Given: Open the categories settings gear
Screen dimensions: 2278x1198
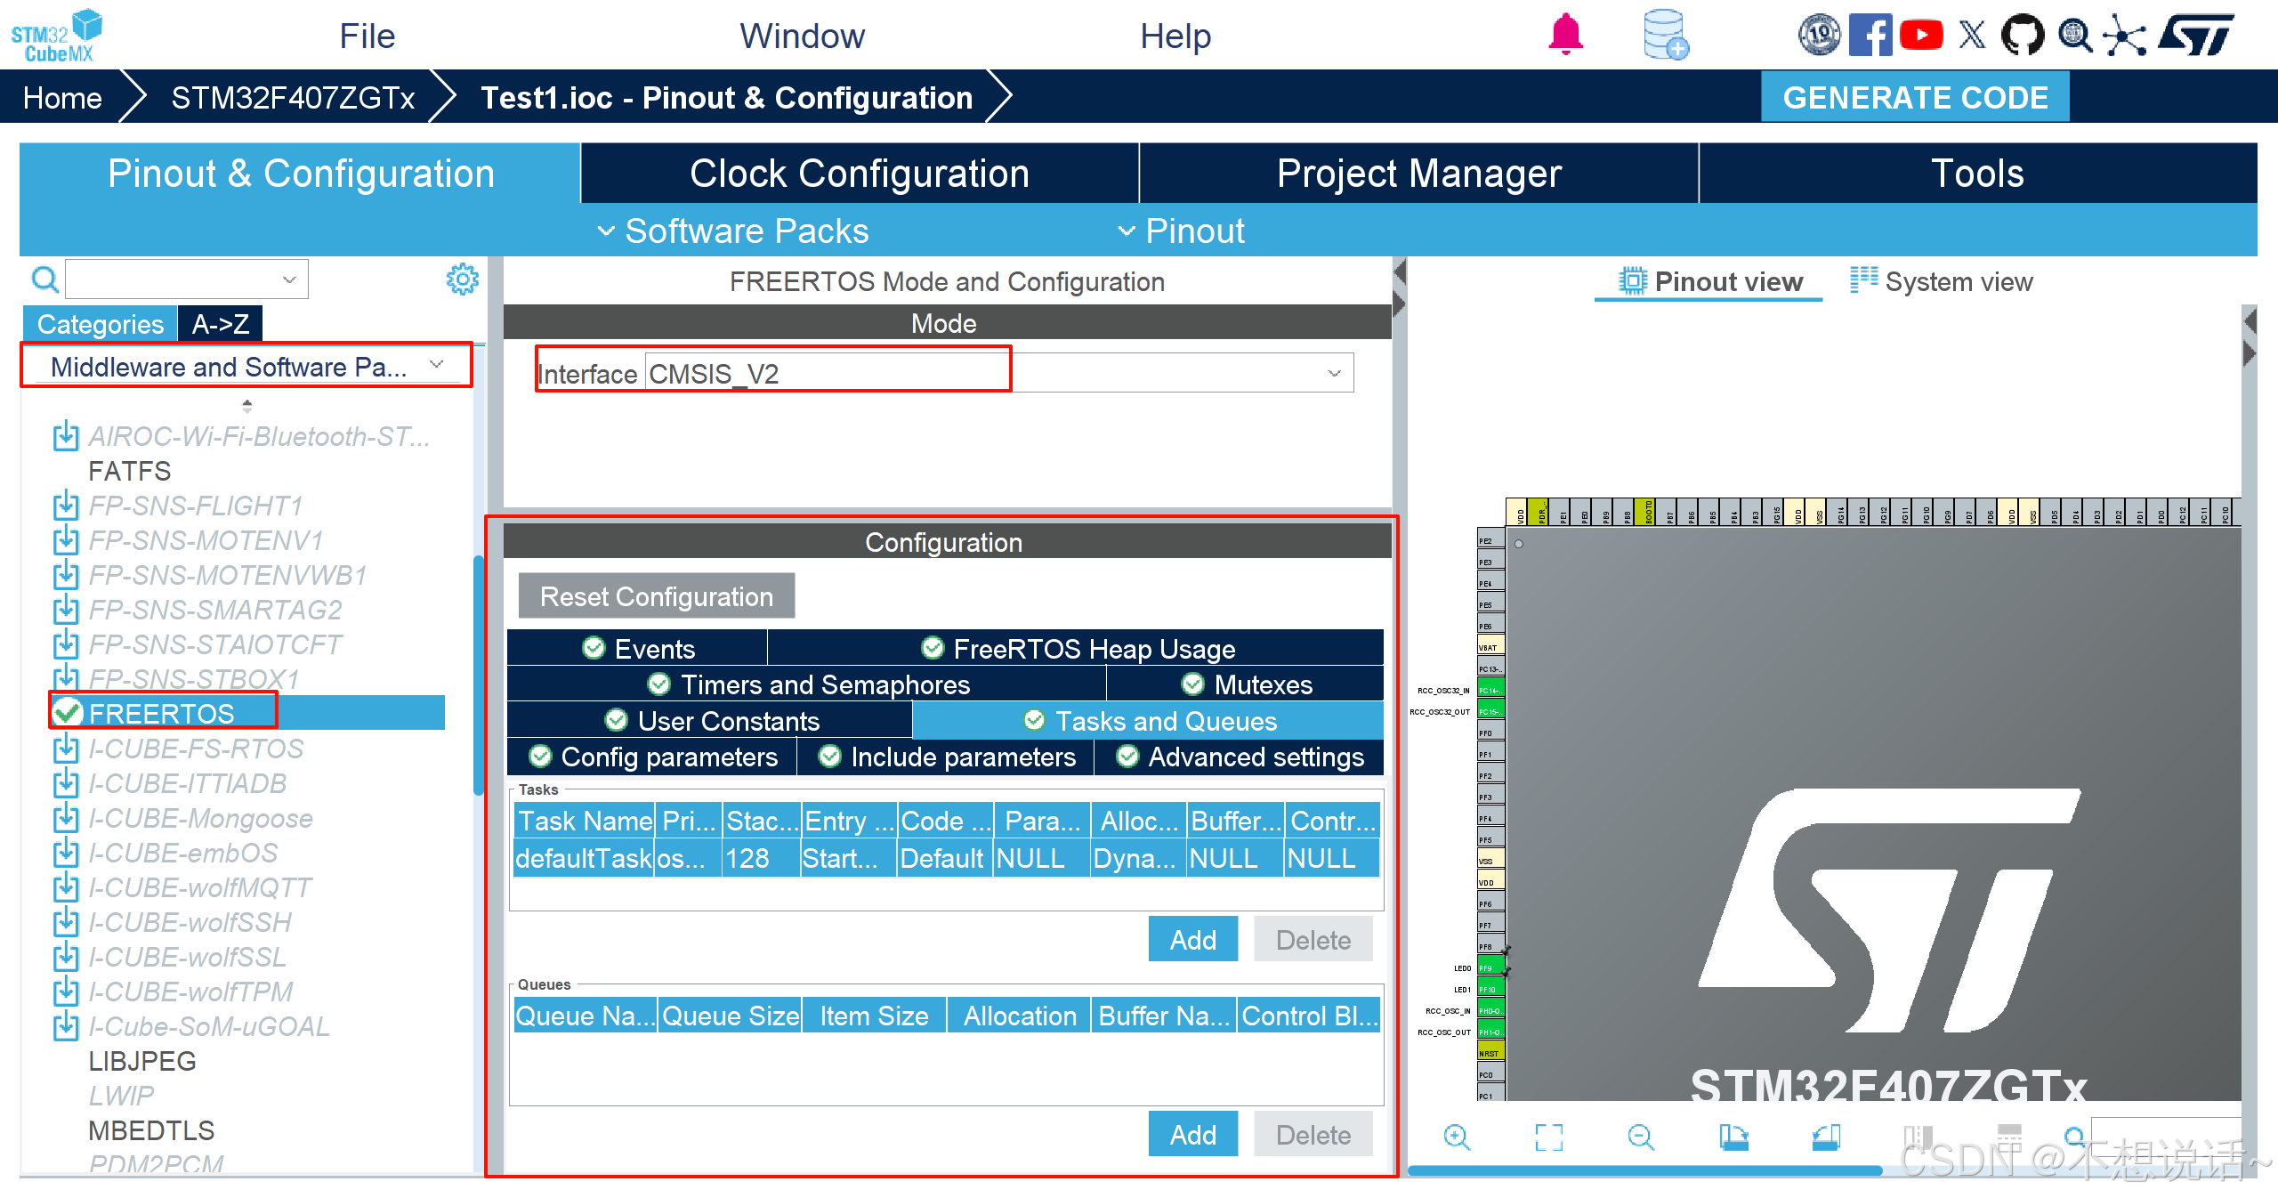Looking at the screenshot, I should click(x=462, y=279).
